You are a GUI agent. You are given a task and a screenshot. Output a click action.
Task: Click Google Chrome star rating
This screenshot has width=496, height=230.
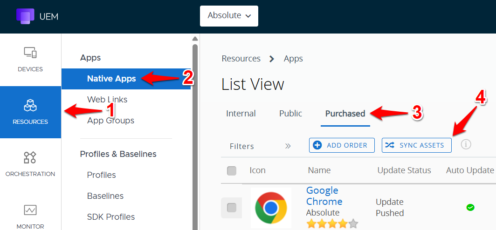(x=332, y=224)
